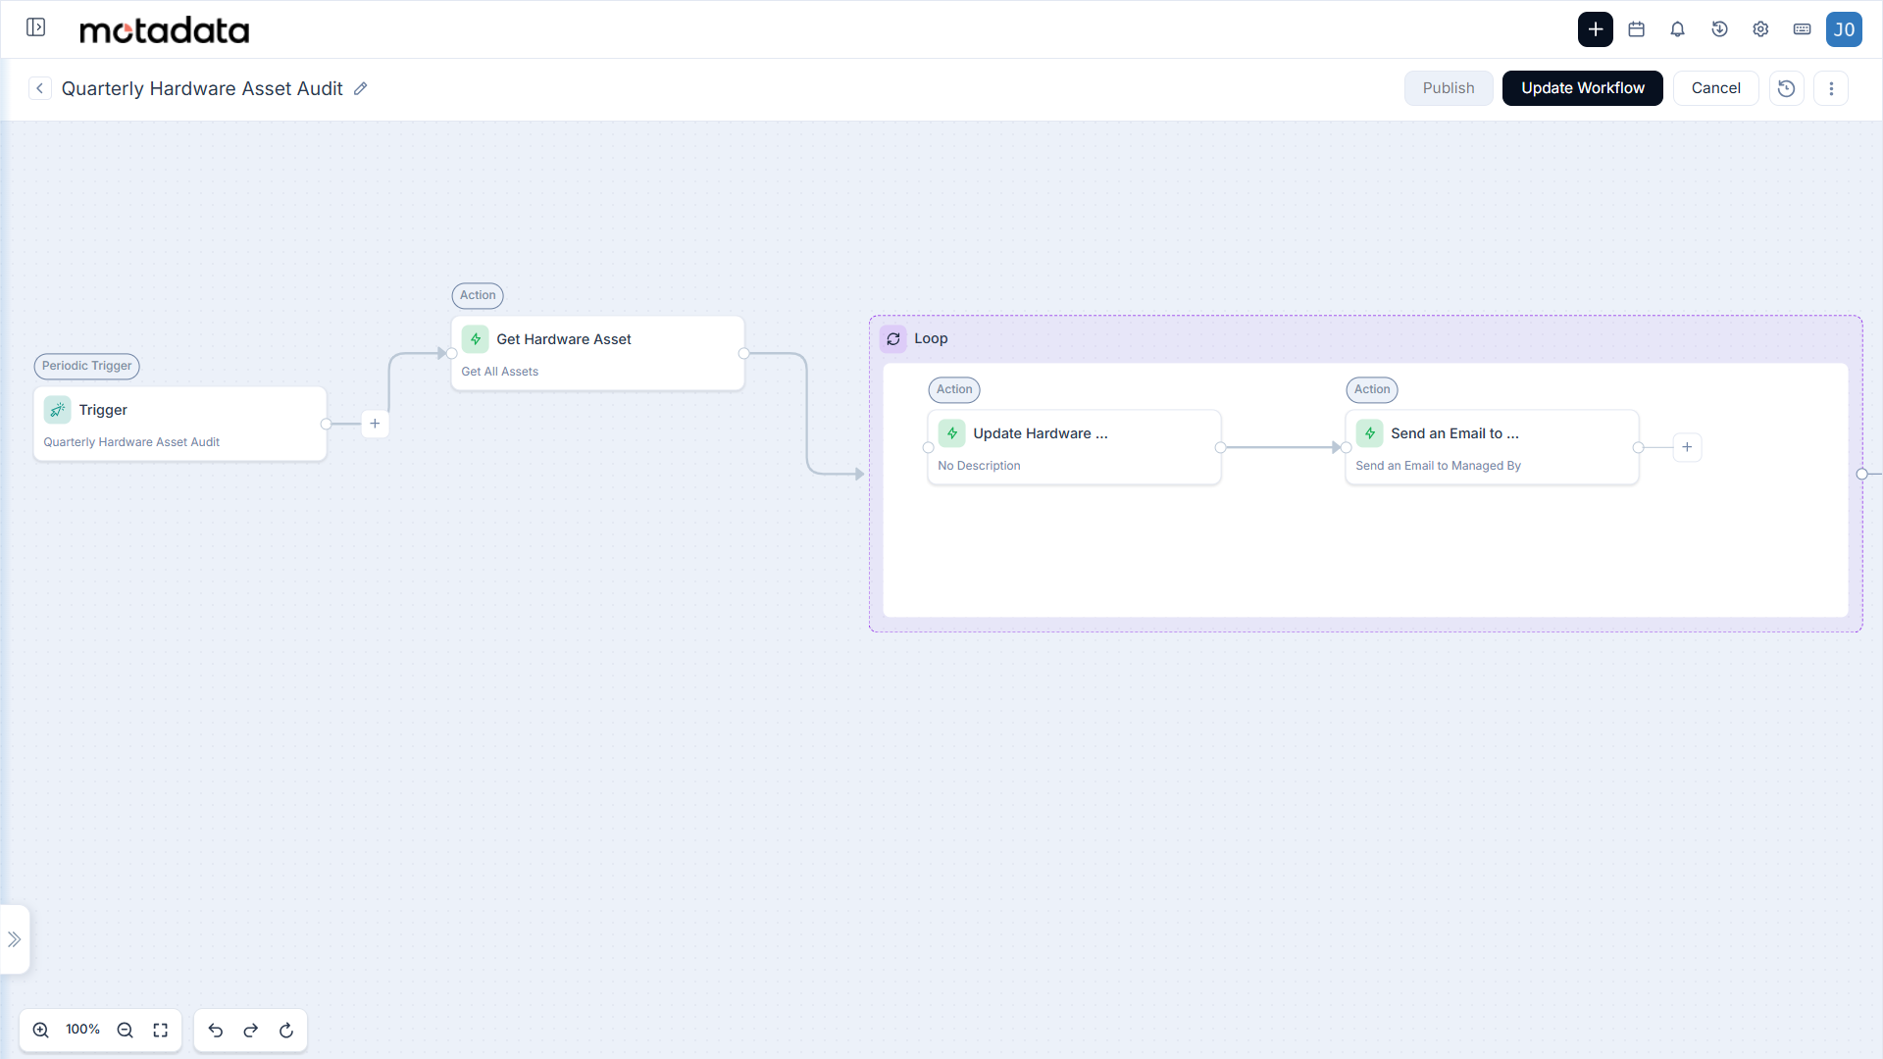Click Get Hardware Asset output connector
The height and width of the screenshot is (1059, 1883).
[743, 353]
